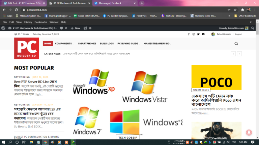Screen dimensions: 259x145
Task: Click the Cortana circle on taskbar
Action: click(x=17, y=142)
